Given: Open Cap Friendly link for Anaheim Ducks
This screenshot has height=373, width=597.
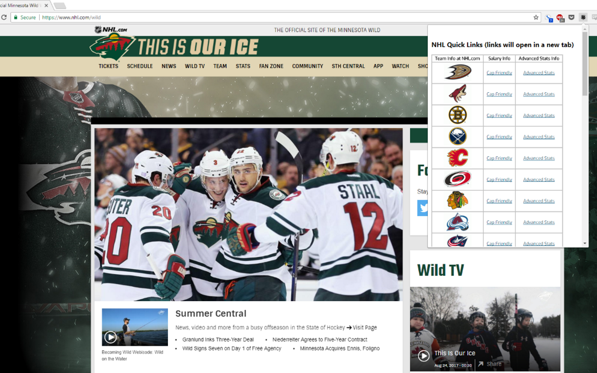Looking at the screenshot, I should [499, 73].
